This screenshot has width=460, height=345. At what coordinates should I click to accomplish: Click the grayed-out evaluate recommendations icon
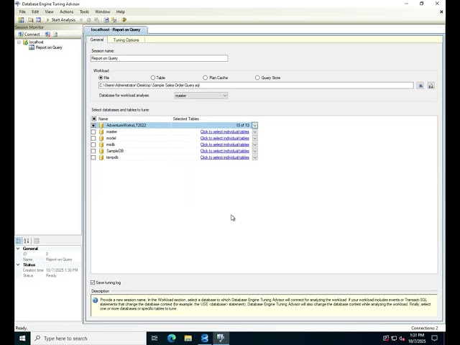96,20
